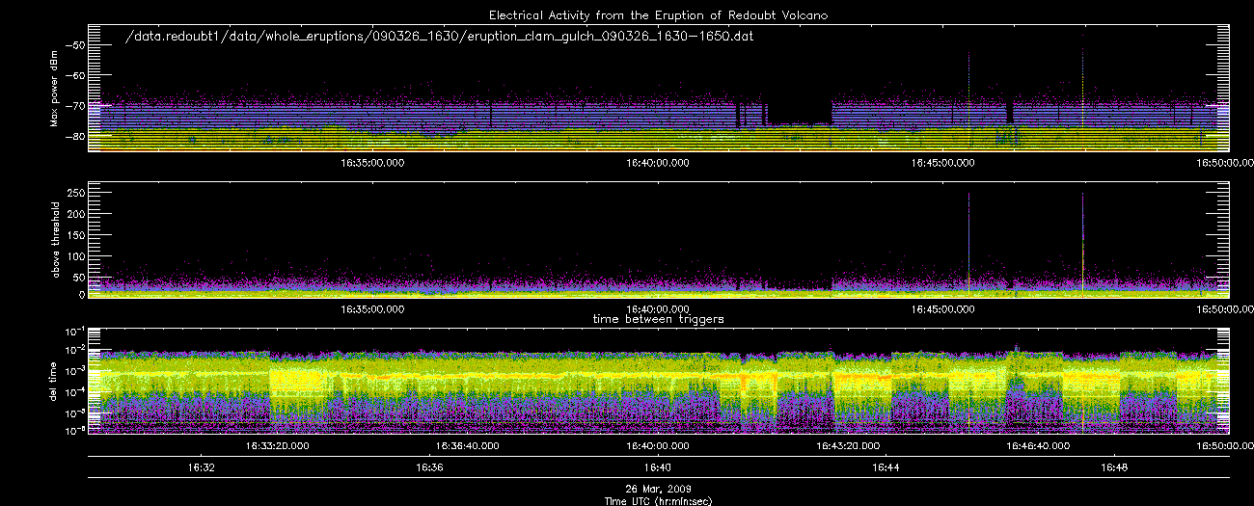1254x506 pixels.
Task: Click the 10^-2 tick on del time axis
Action: click(75, 350)
